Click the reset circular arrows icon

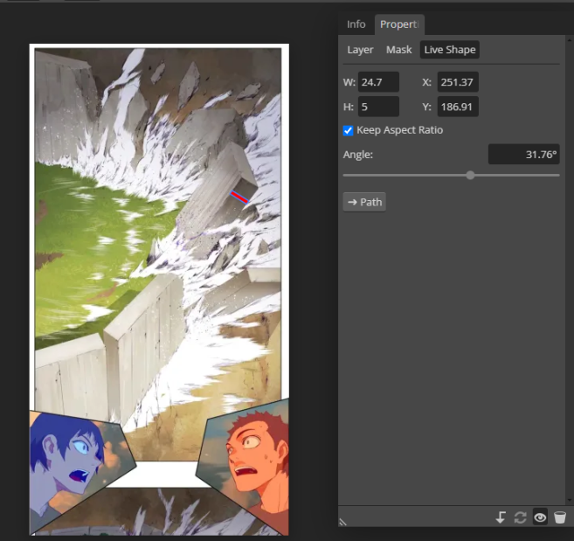pyautogui.click(x=520, y=517)
